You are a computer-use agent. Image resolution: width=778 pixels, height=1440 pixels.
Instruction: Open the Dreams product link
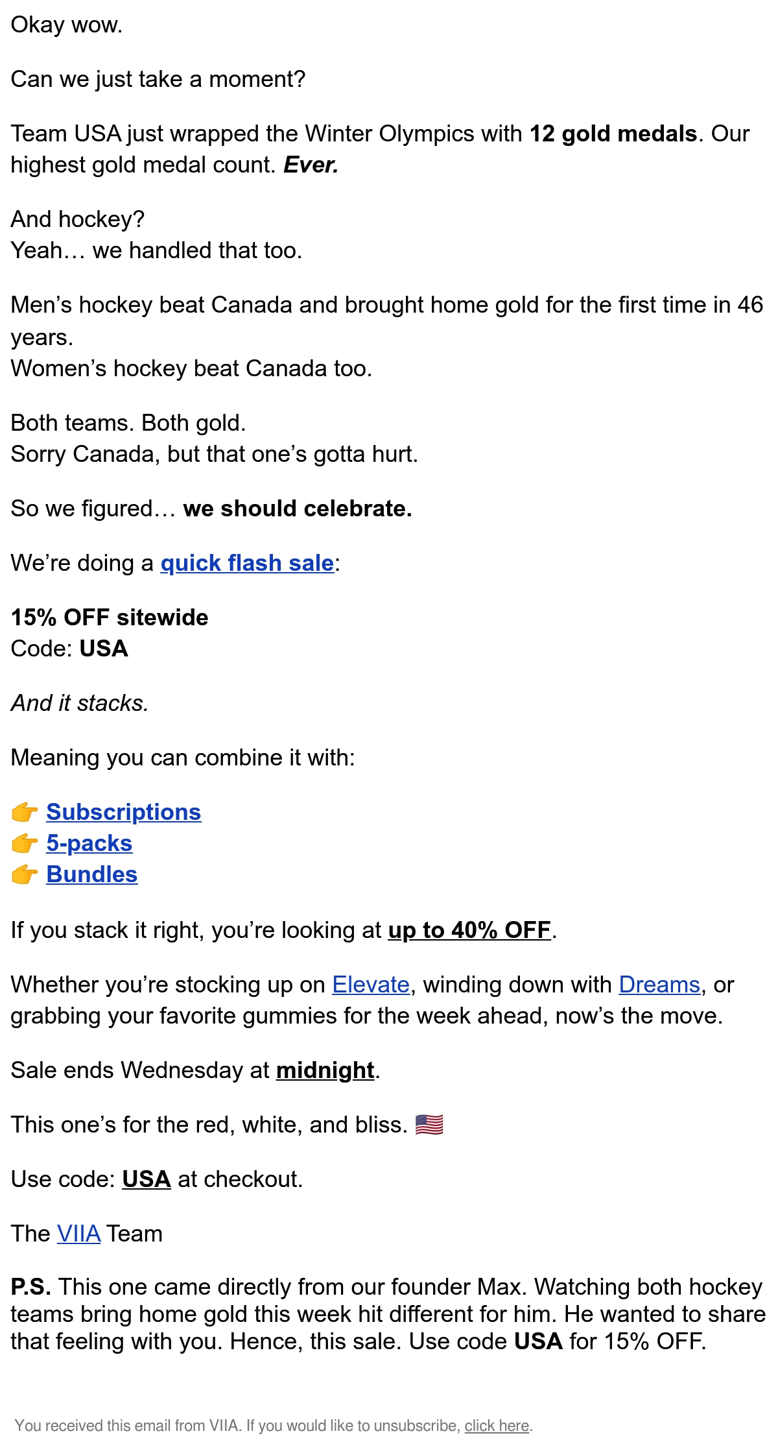[659, 985]
